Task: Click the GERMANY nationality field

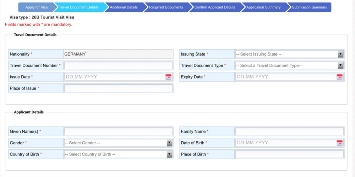Action: pyautogui.click(x=118, y=54)
